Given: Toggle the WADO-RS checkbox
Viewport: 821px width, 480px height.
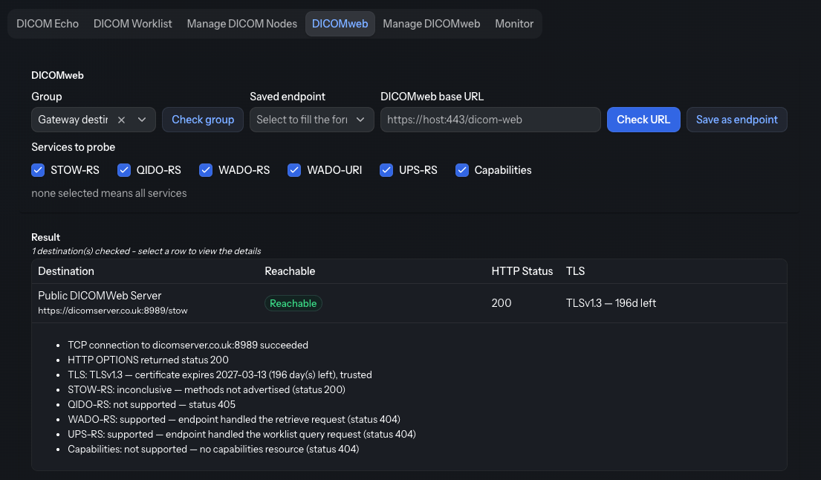Looking at the screenshot, I should coord(206,170).
